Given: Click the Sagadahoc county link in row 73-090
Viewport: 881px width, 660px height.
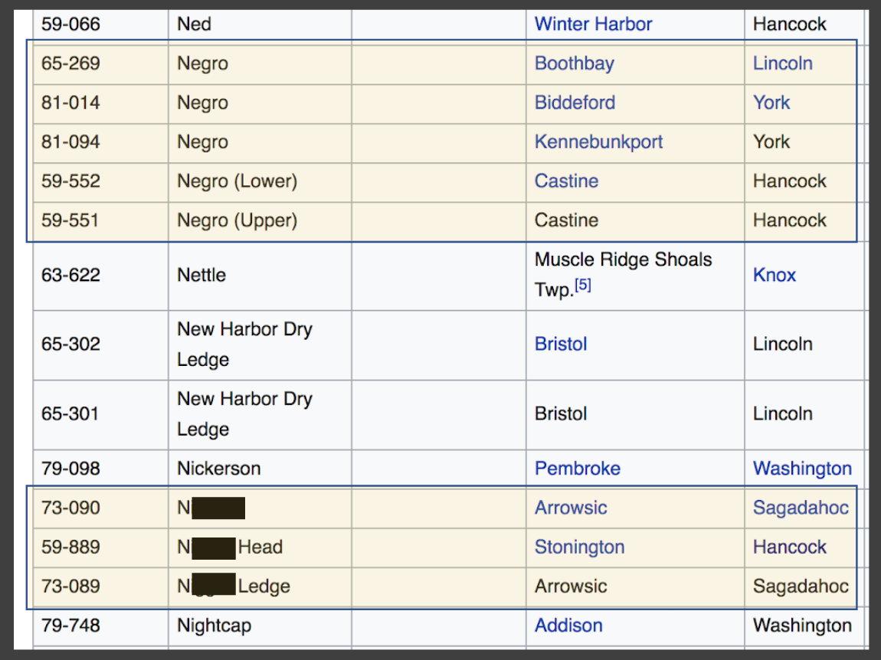Looking at the screenshot, I should tap(801, 507).
